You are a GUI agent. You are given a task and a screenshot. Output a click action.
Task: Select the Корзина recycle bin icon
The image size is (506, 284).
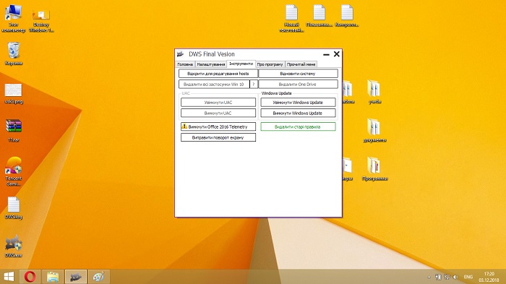point(14,54)
